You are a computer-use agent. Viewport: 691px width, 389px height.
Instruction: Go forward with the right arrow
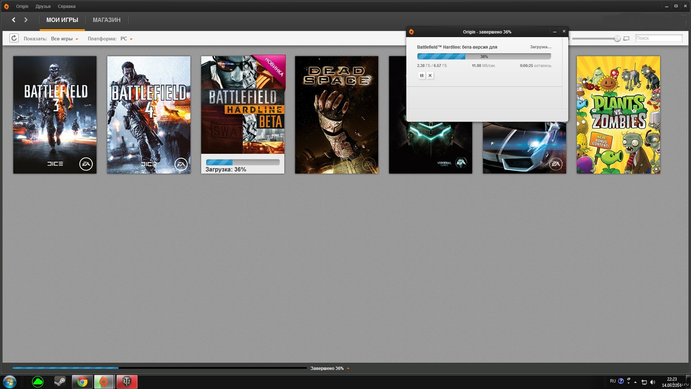tap(26, 20)
